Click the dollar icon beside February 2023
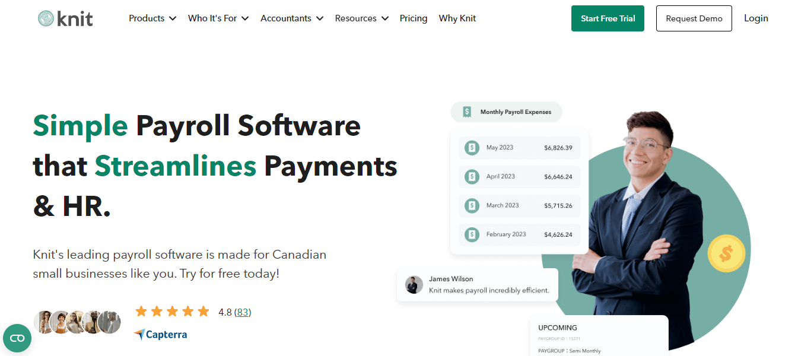 click(472, 235)
